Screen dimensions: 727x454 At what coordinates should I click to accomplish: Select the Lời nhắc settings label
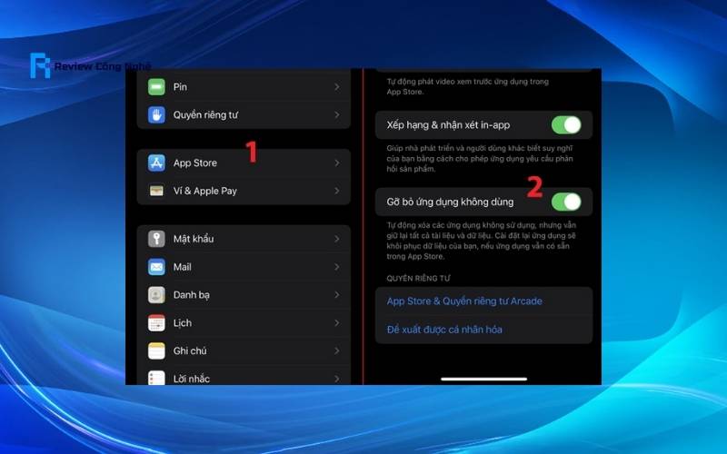coord(192,379)
